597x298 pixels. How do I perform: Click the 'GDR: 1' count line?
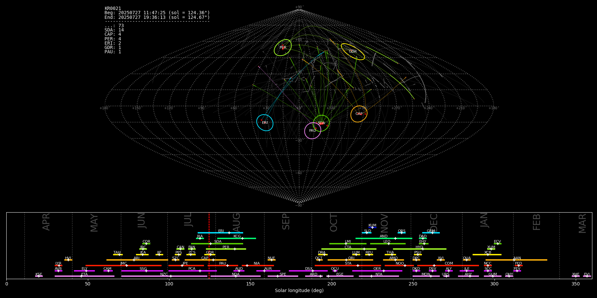tap(113, 48)
